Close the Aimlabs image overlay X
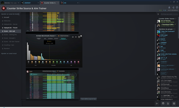The image size is (179, 108). (81, 36)
